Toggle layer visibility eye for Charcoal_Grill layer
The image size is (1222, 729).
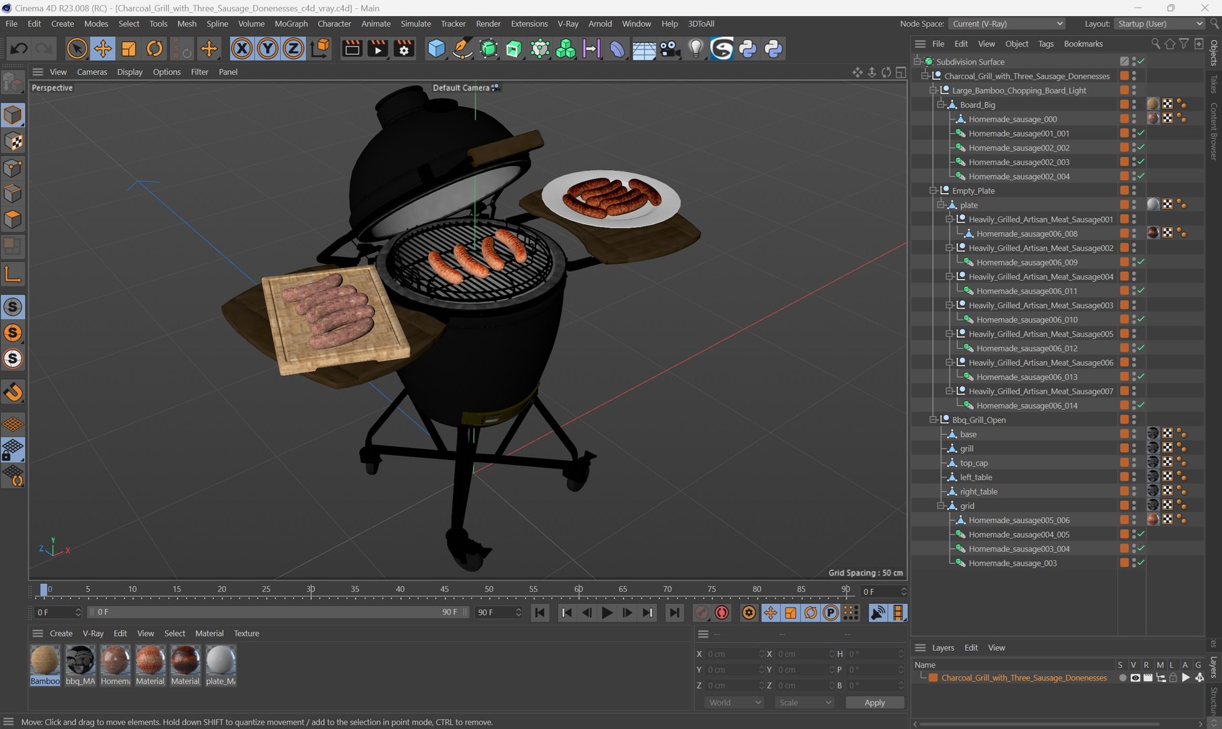[x=1135, y=678]
